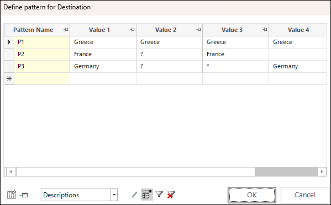Screen dimensions: 331x205
Task: Pin the Value 1 column
Action: click(132, 30)
